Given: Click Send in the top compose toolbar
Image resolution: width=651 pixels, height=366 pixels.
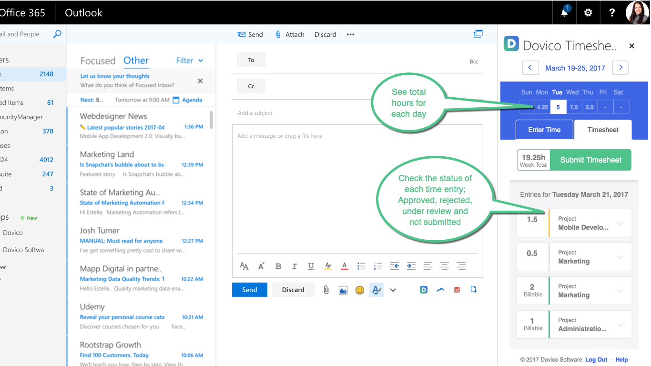Looking at the screenshot, I should click(x=250, y=34).
